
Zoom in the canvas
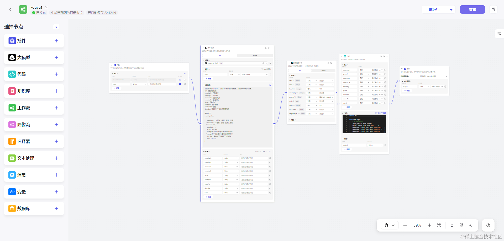coord(429,225)
